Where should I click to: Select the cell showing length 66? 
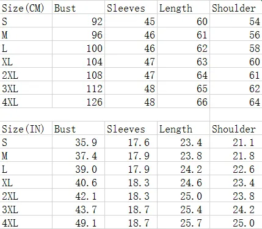click(x=183, y=101)
